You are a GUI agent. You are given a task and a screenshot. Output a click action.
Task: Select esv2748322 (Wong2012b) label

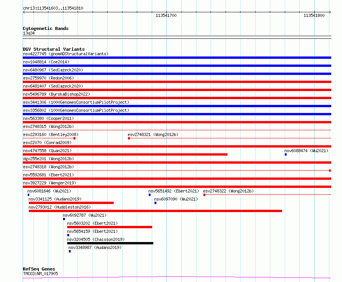click(x=228, y=191)
